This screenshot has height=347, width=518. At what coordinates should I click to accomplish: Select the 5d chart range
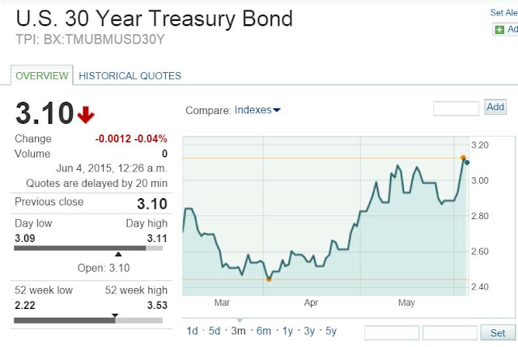tap(214, 331)
